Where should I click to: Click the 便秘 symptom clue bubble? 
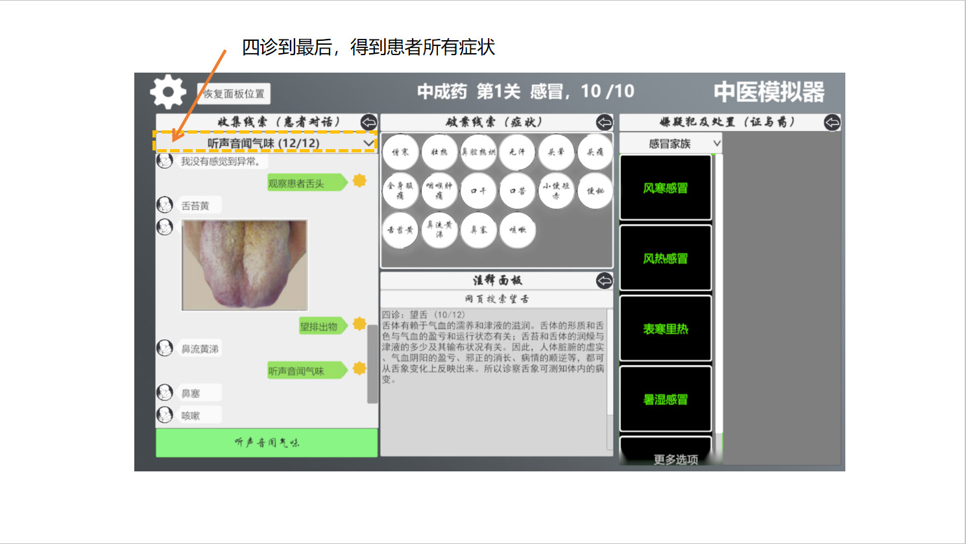595,191
